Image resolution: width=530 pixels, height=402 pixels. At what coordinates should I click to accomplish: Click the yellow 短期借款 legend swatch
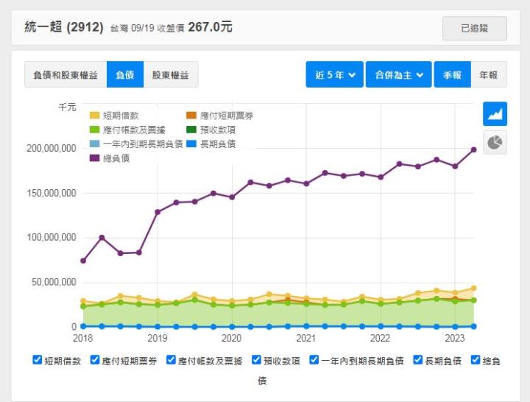pyautogui.click(x=94, y=116)
